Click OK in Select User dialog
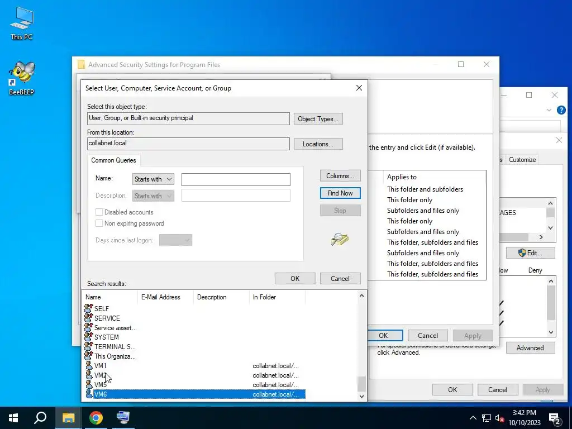 point(295,278)
